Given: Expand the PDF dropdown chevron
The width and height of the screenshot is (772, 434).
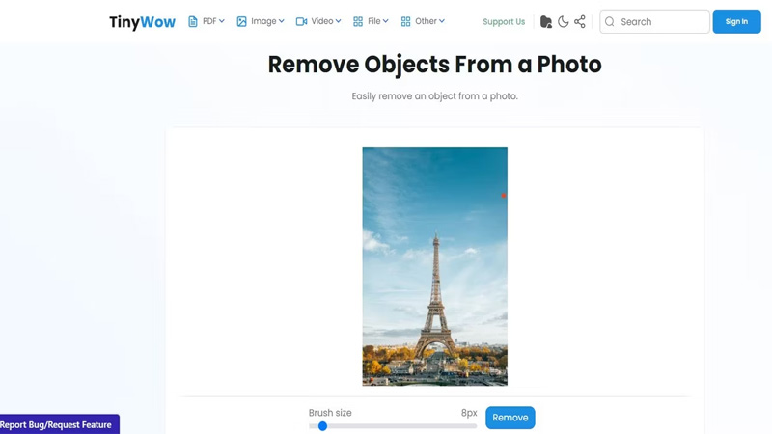Looking at the screenshot, I should [x=222, y=21].
